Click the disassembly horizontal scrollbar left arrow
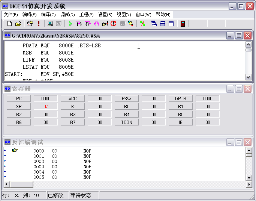The width and height of the screenshot is (256, 201). click(6, 184)
